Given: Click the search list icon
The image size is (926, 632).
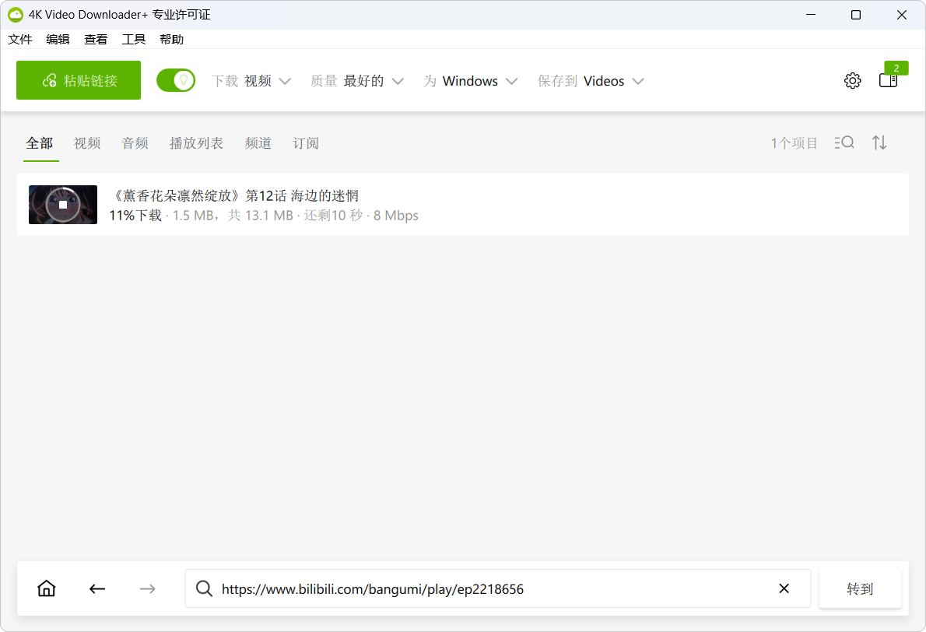Looking at the screenshot, I should 844,142.
